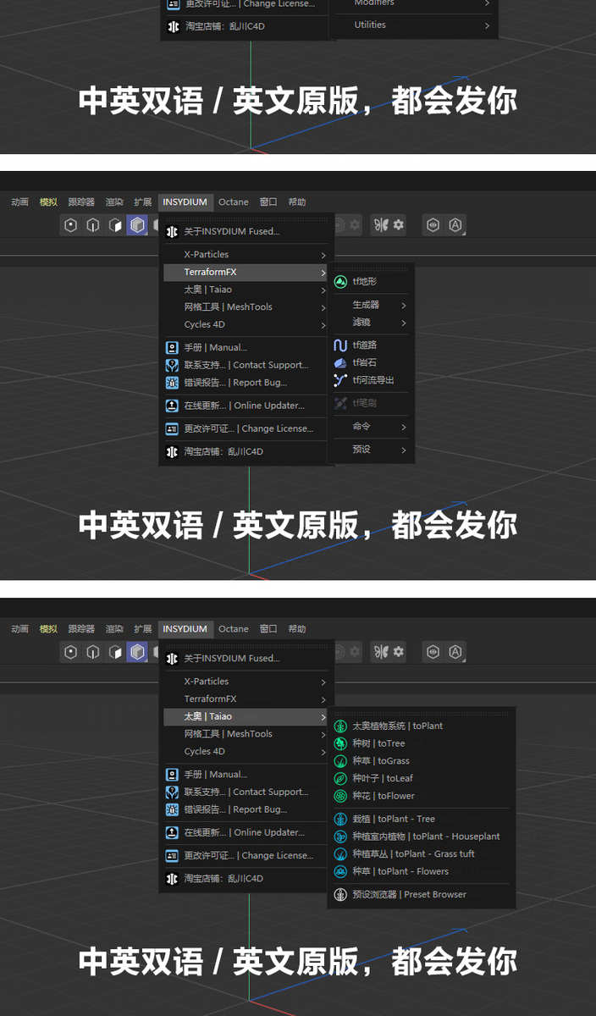Click the 种花 | toFlower icon
596x1016 pixels.
(340, 796)
